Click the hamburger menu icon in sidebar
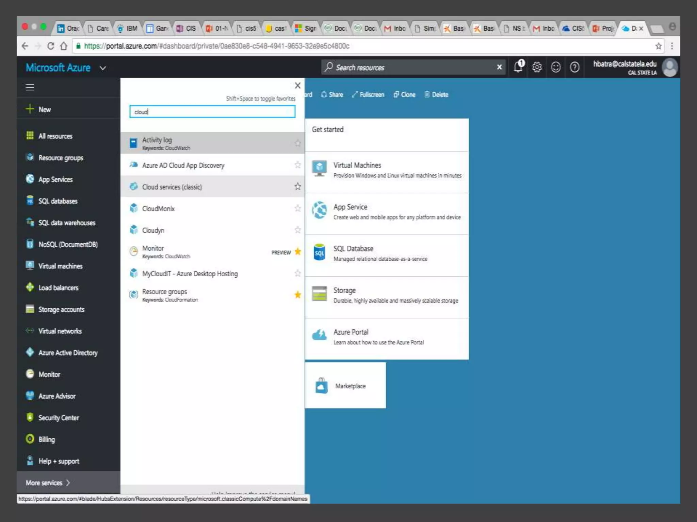Viewport: 697px width, 522px height. click(x=30, y=87)
